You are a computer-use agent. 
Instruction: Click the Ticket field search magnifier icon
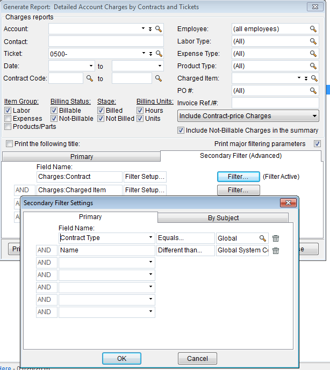pyautogui.click(x=159, y=54)
